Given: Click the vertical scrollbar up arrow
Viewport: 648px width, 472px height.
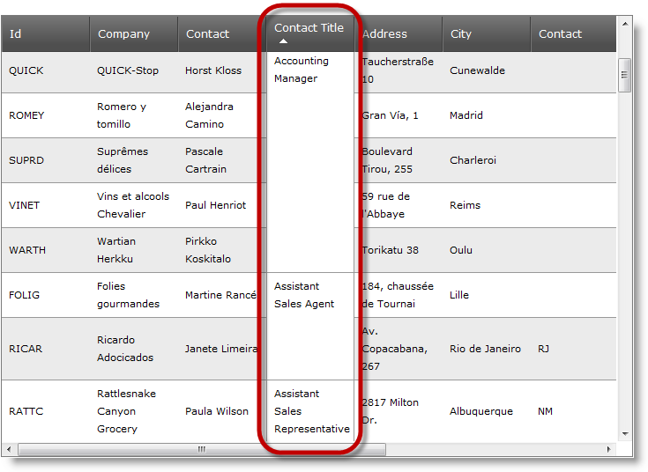Looking at the screenshot, I should click(625, 24).
